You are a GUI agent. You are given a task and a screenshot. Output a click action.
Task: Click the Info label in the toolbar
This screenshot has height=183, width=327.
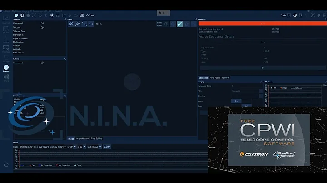[x=92, y=15]
